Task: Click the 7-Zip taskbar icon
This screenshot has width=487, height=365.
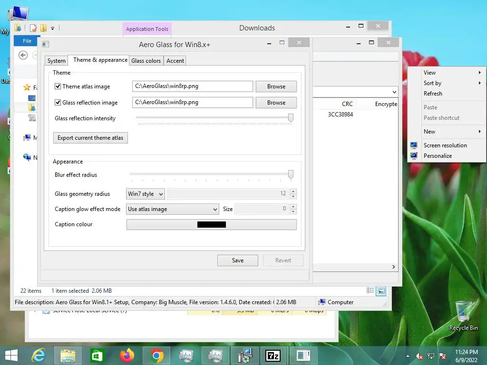Action: [x=273, y=355]
